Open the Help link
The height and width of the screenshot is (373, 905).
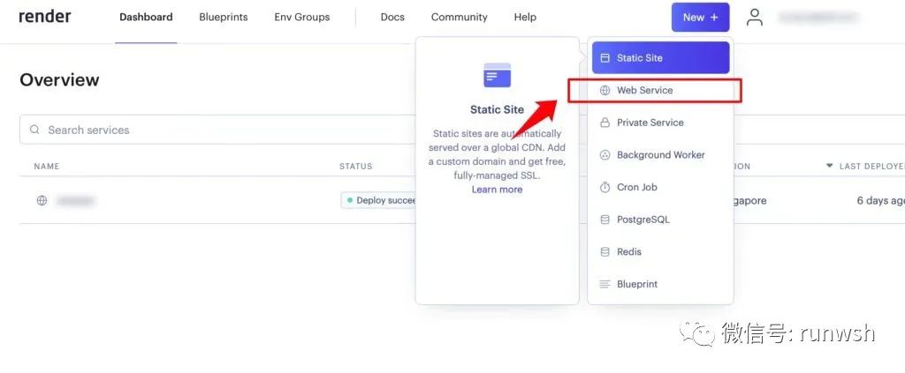(x=525, y=18)
